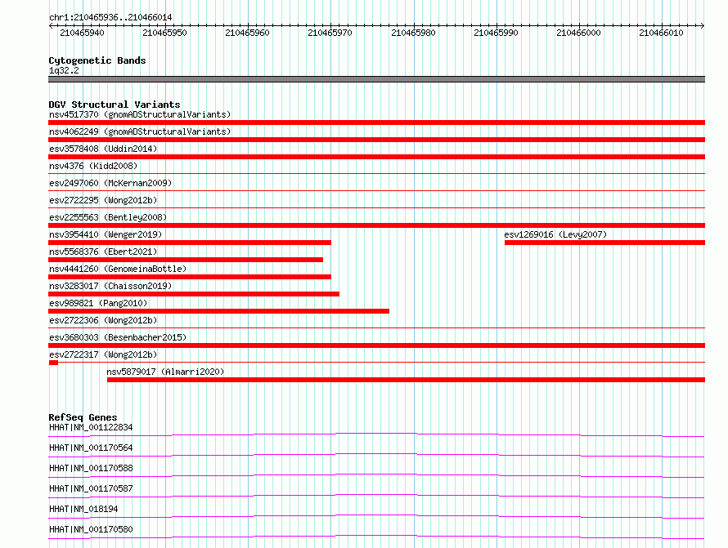
Task: Click transcript HHAT|NM_018194
Action: [x=83, y=509]
